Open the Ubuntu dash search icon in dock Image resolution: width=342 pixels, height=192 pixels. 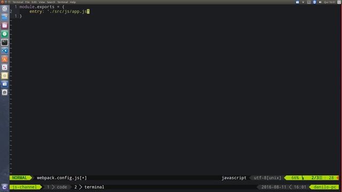pyautogui.click(x=5, y=9)
